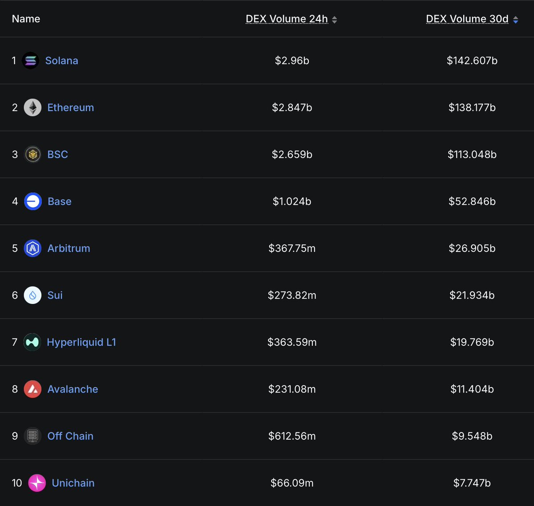
Task: Open the Ethereum chain page
Action: (70, 107)
